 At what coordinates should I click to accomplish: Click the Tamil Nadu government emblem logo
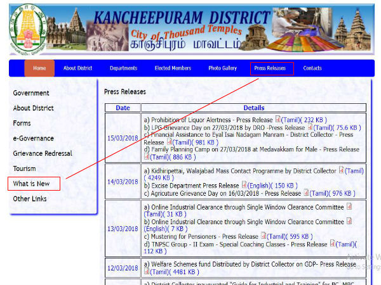pos(28,29)
